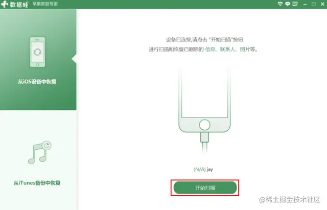
Task: Click the music note iTunes icon
Action: click(x=40, y=152)
